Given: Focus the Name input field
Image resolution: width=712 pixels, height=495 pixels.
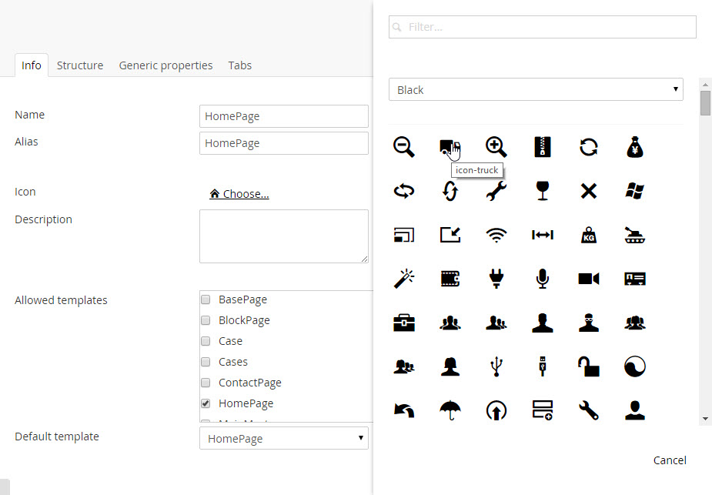Looking at the screenshot, I should (284, 116).
